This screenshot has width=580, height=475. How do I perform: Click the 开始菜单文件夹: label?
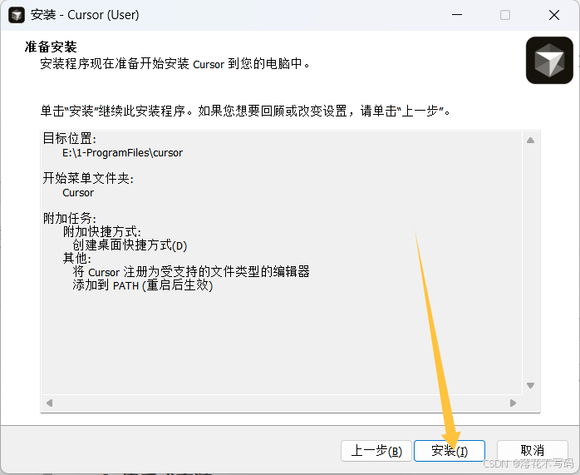[x=88, y=179]
